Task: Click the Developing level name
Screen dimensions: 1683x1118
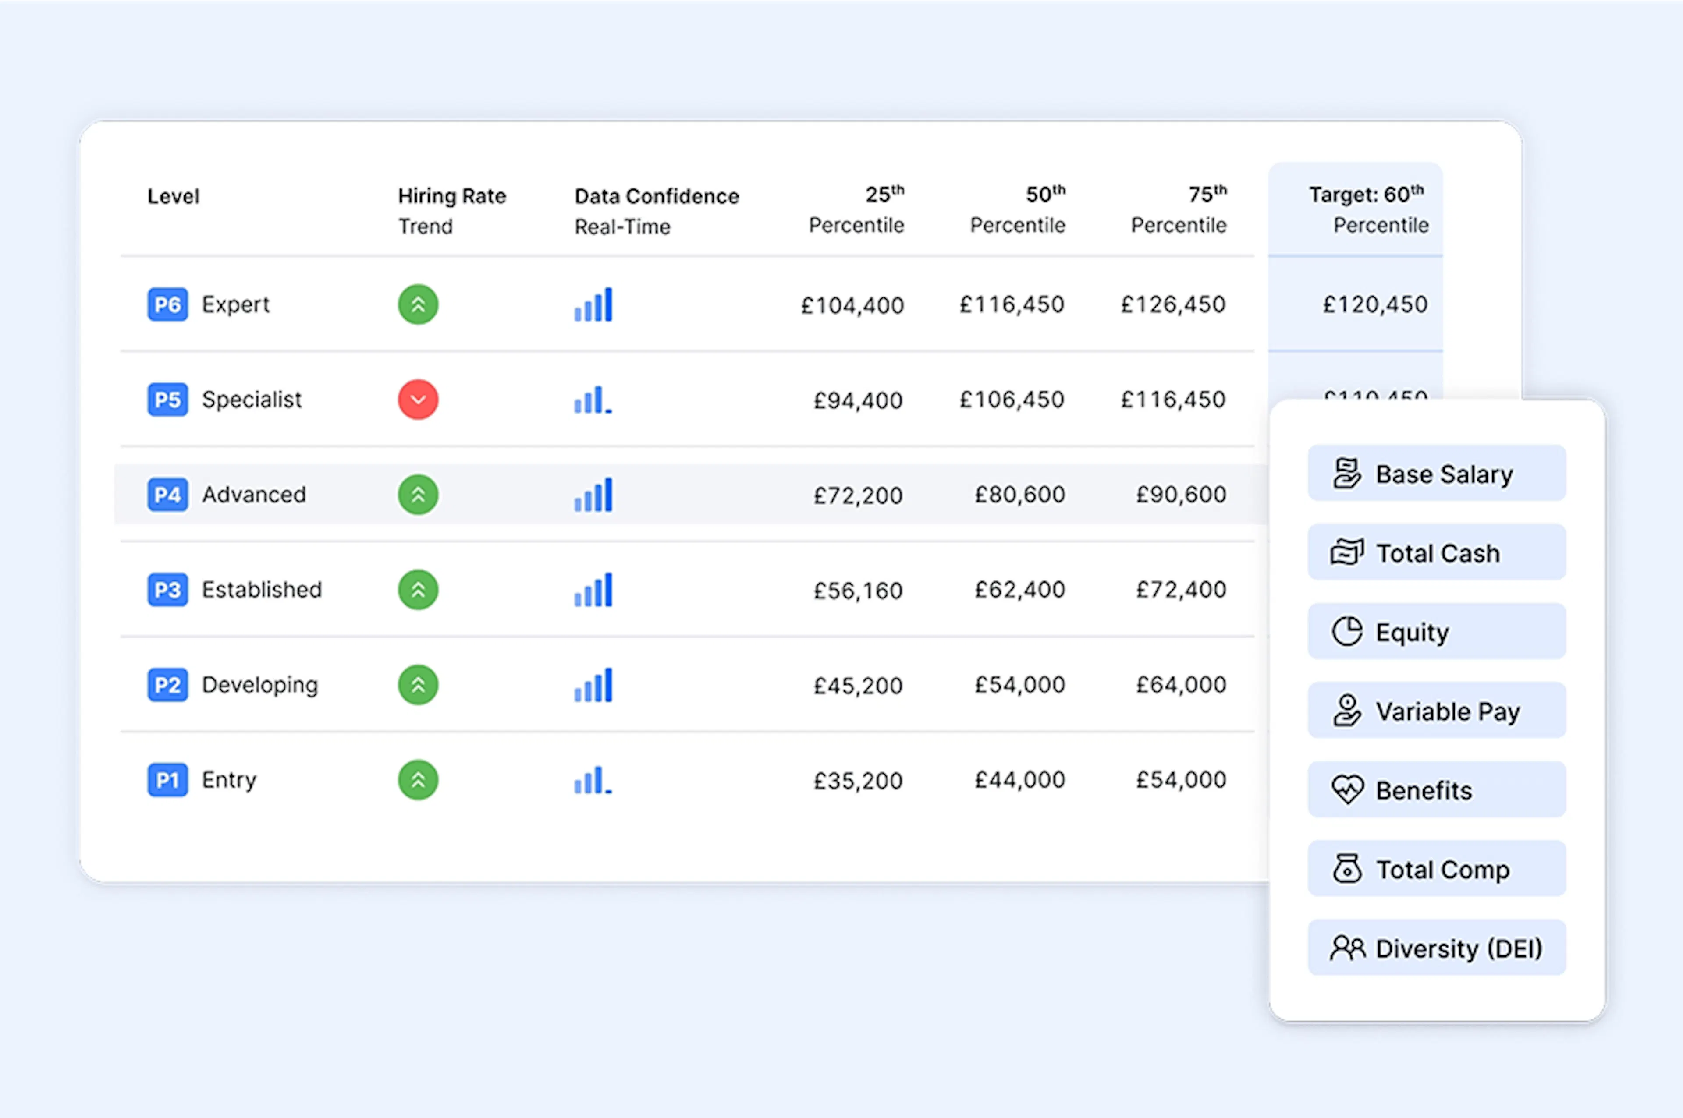Action: pyautogui.click(x=259, y=685)
